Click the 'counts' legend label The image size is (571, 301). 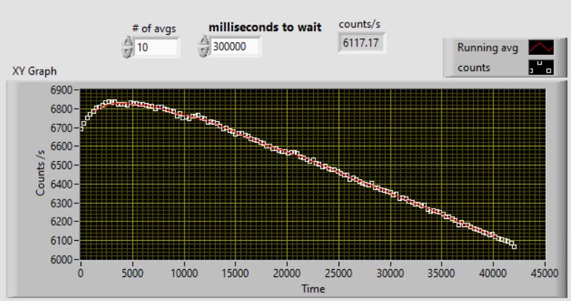pyautogui.click(x=474, y=67)
